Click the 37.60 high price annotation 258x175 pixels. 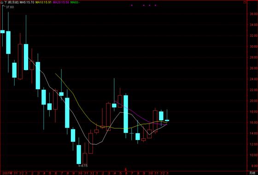[x=10, y=7]
